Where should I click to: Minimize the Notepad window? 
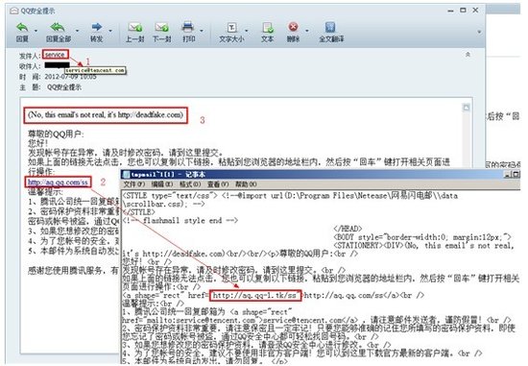pos(507,174)
